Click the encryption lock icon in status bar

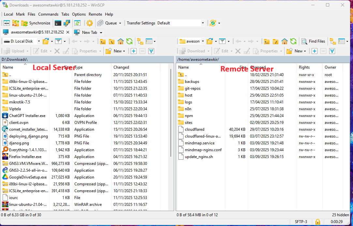point(317,222)
